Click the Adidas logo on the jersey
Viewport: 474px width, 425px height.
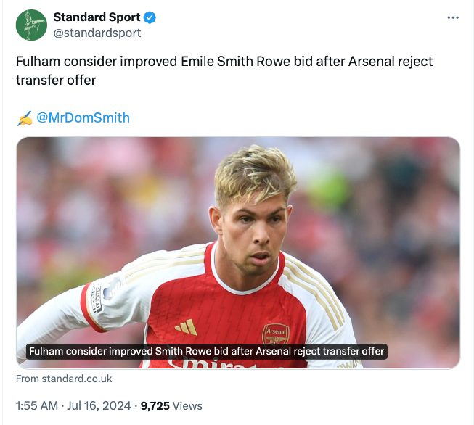(x=186, y=327)
